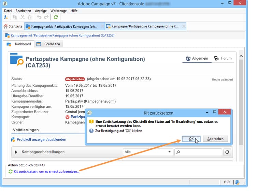Open the Bearbeiten menu
This screenshot has width=256, height=192.
[23, 11]
